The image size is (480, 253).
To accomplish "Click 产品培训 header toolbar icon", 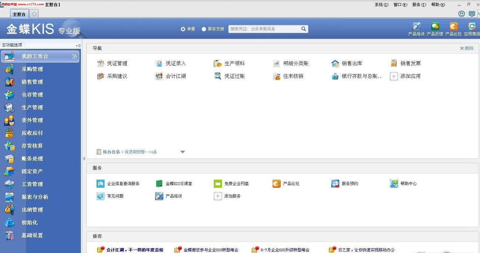I will tap(416, 27).
